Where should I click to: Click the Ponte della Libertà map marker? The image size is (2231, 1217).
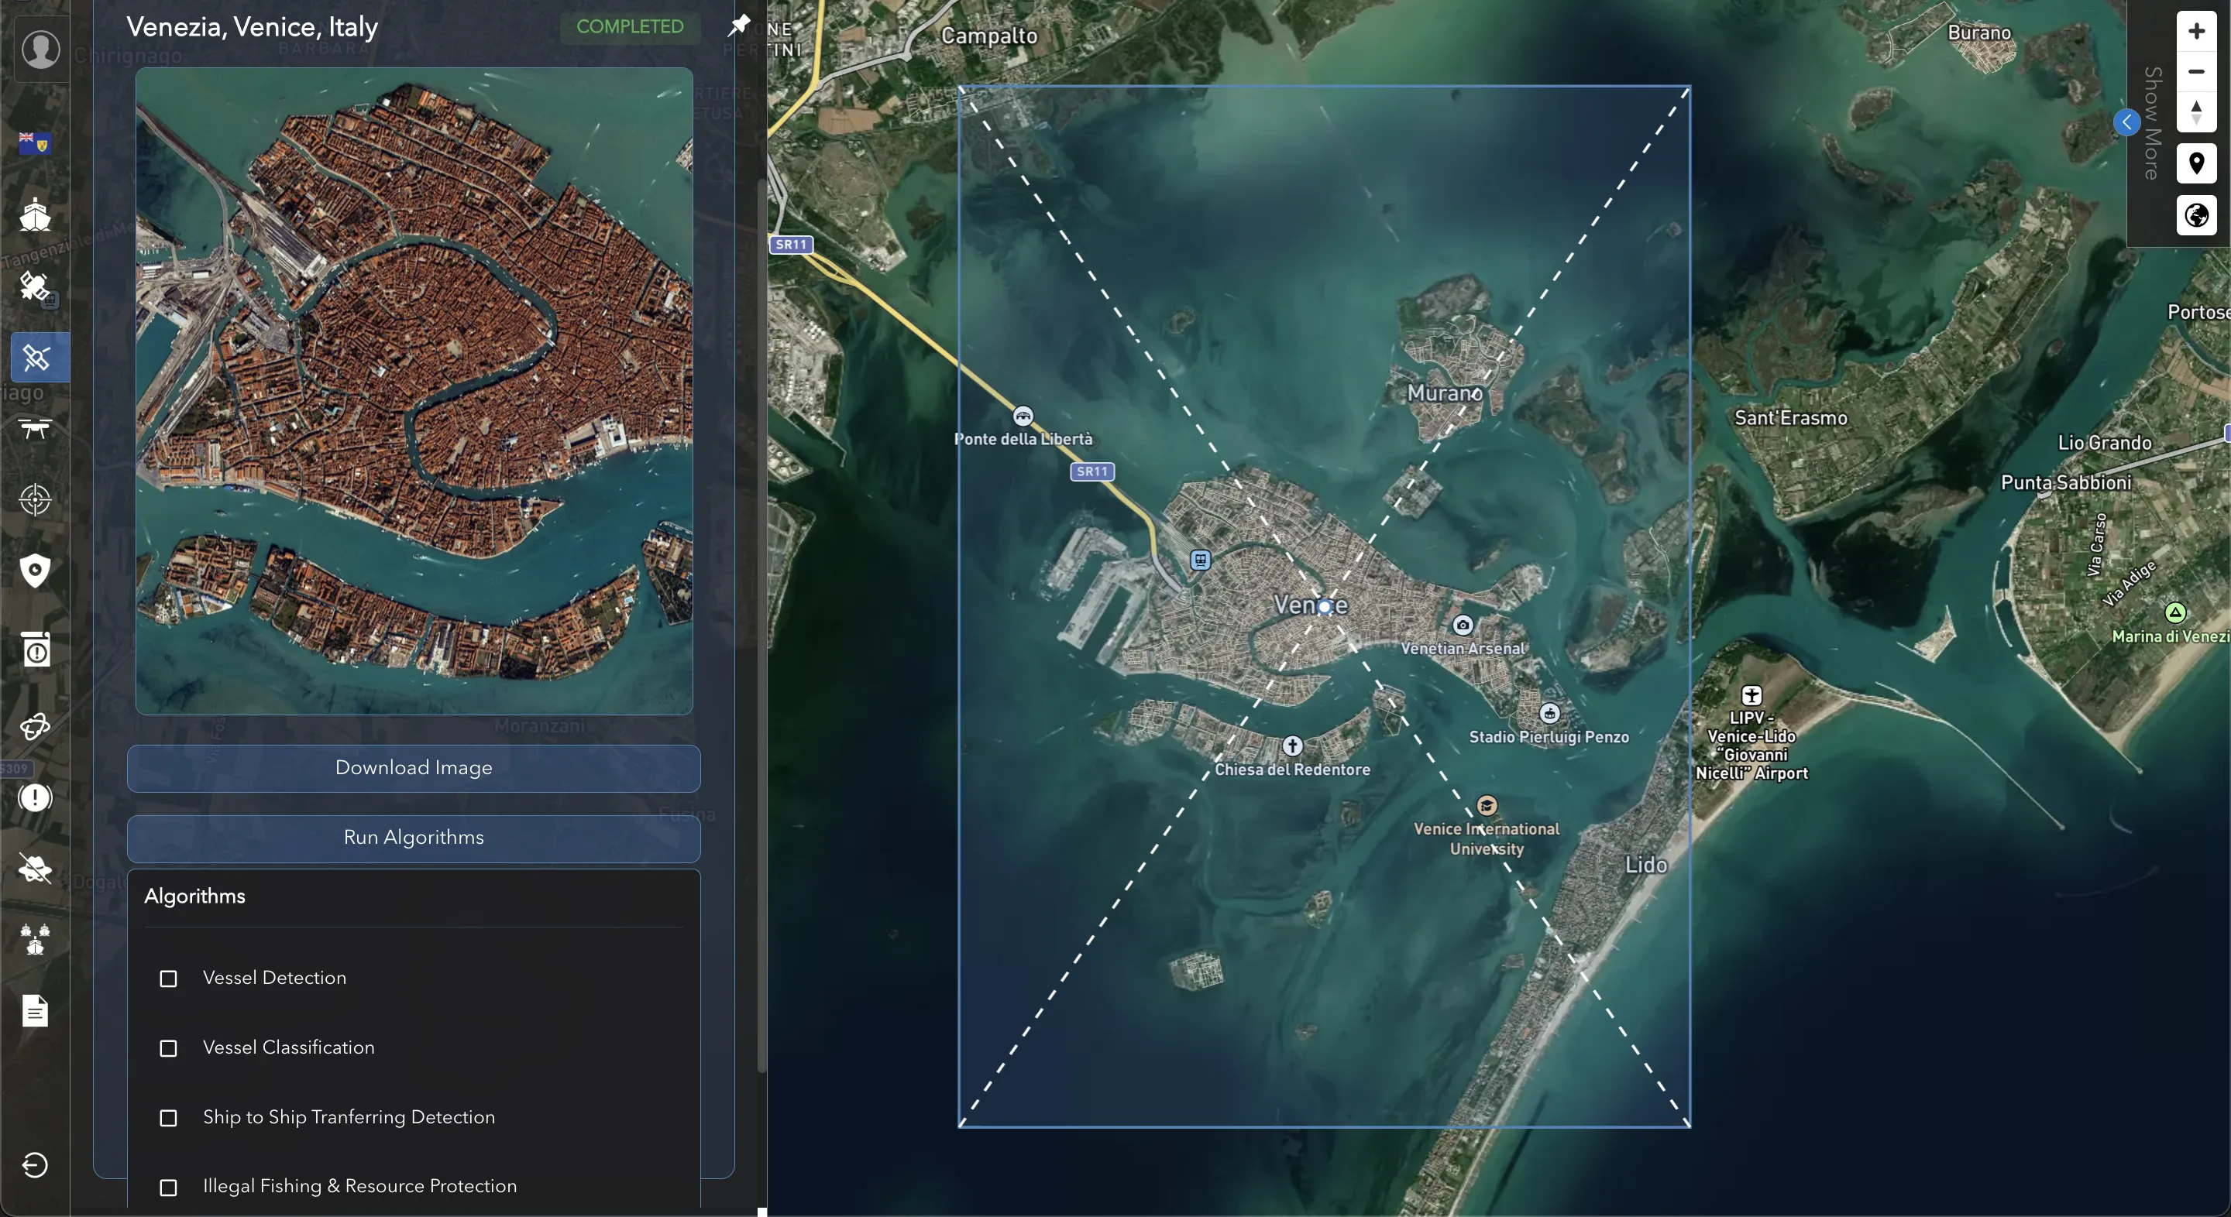tap(1023, 417)
